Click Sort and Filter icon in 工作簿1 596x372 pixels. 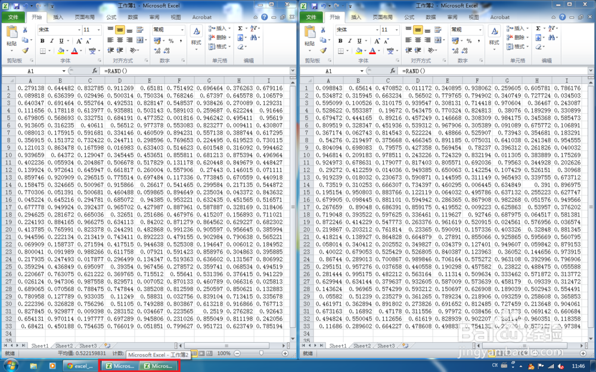254,29
